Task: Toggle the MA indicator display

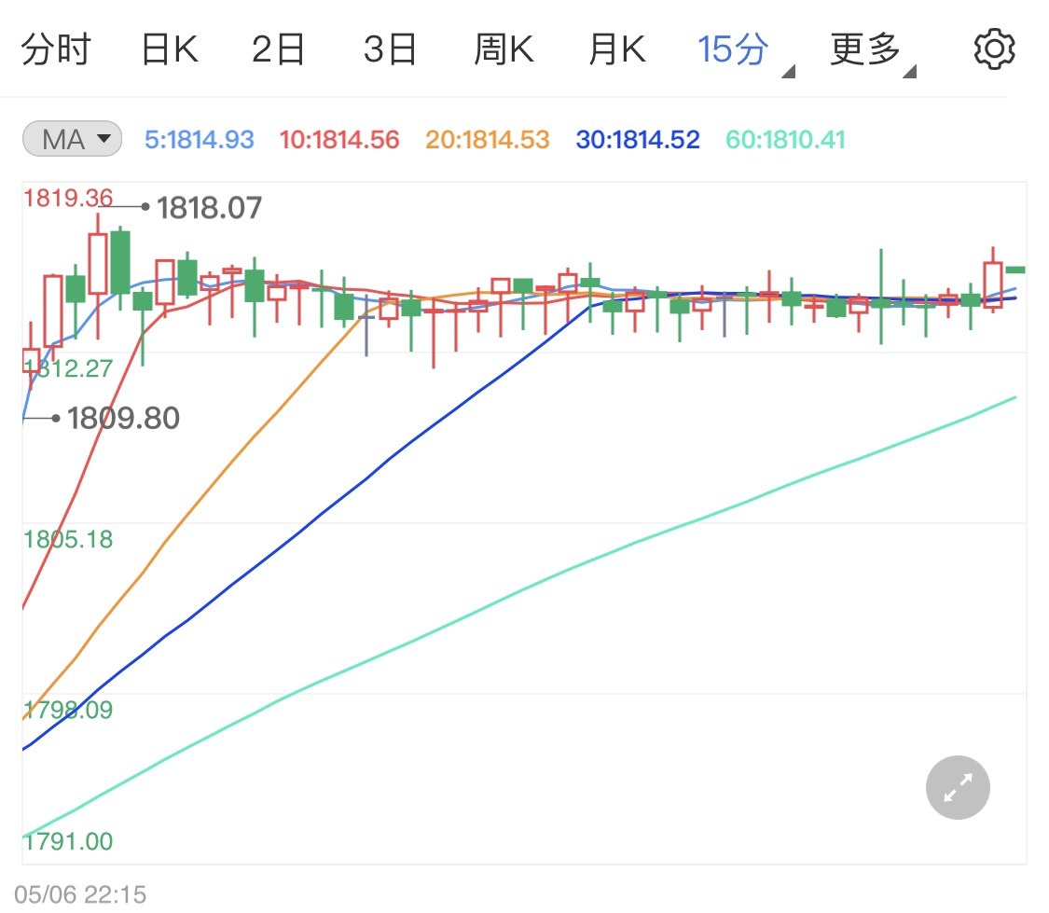Action: [x=71, y=138]
